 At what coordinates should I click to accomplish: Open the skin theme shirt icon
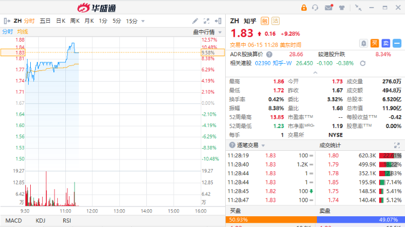(x=342, y=8)
